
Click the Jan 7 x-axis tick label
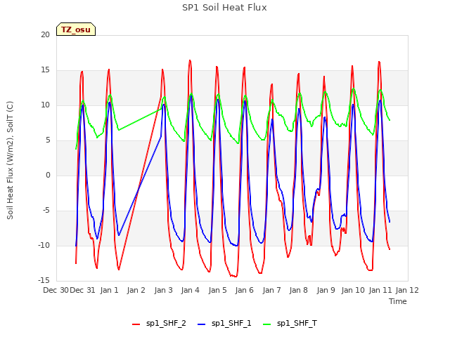pyautogui.click(x=272, y=290)
